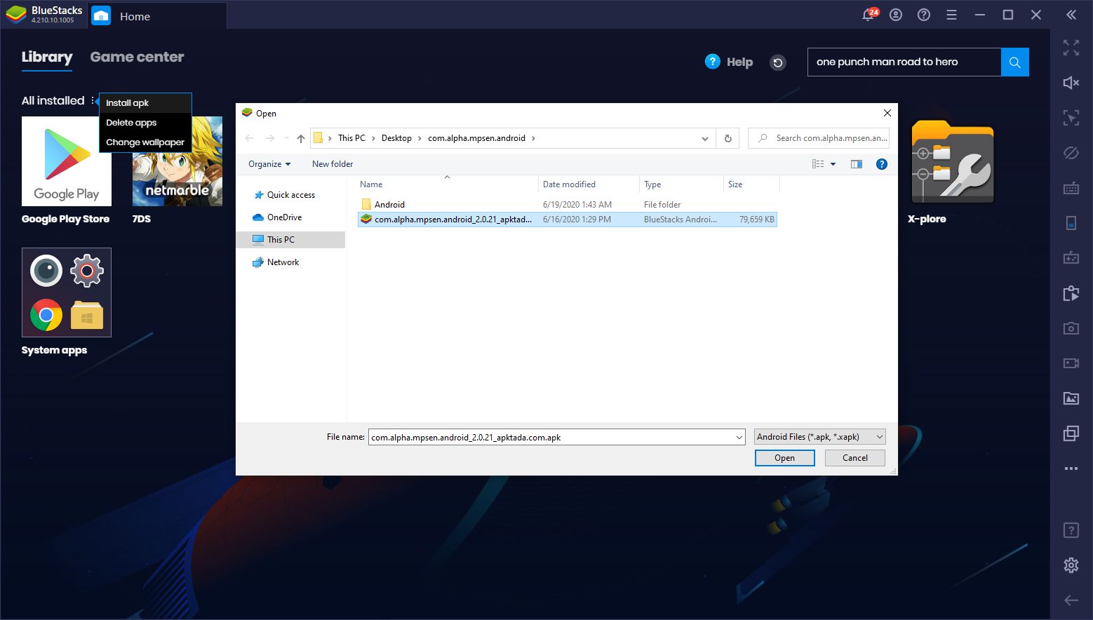1093x620 pixels.
Task: Click Open button in dialog
Action: [x=784, y=458]
